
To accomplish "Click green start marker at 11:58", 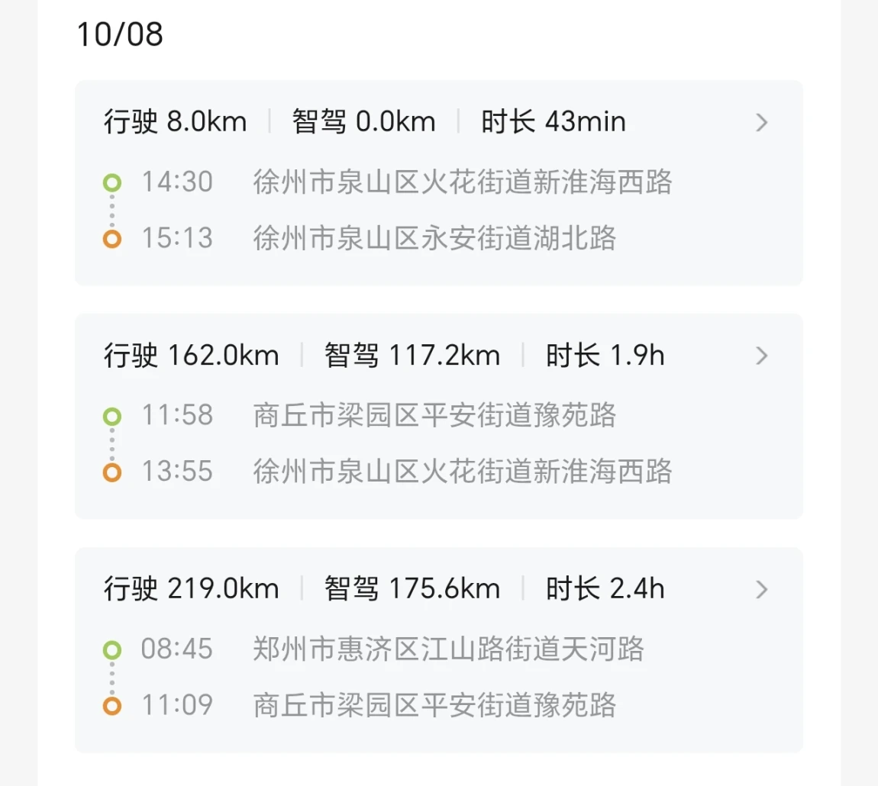I will pyautogui.click(x=112, y=417).
